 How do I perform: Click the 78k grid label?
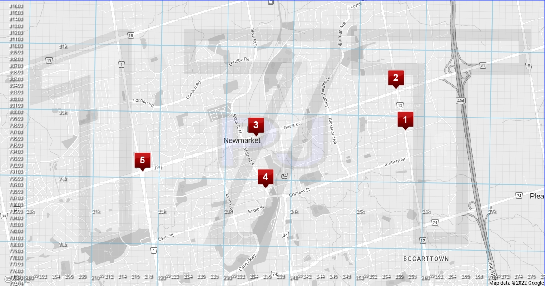(x=63, y=245)
